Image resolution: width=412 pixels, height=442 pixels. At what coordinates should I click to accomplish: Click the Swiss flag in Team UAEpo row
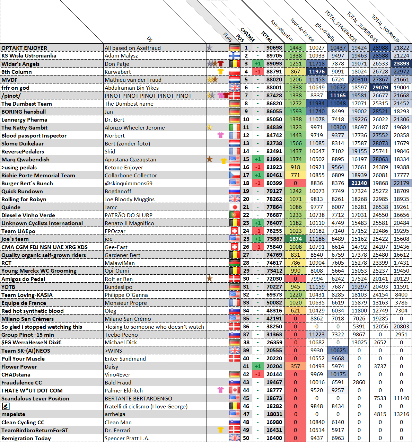235,231
